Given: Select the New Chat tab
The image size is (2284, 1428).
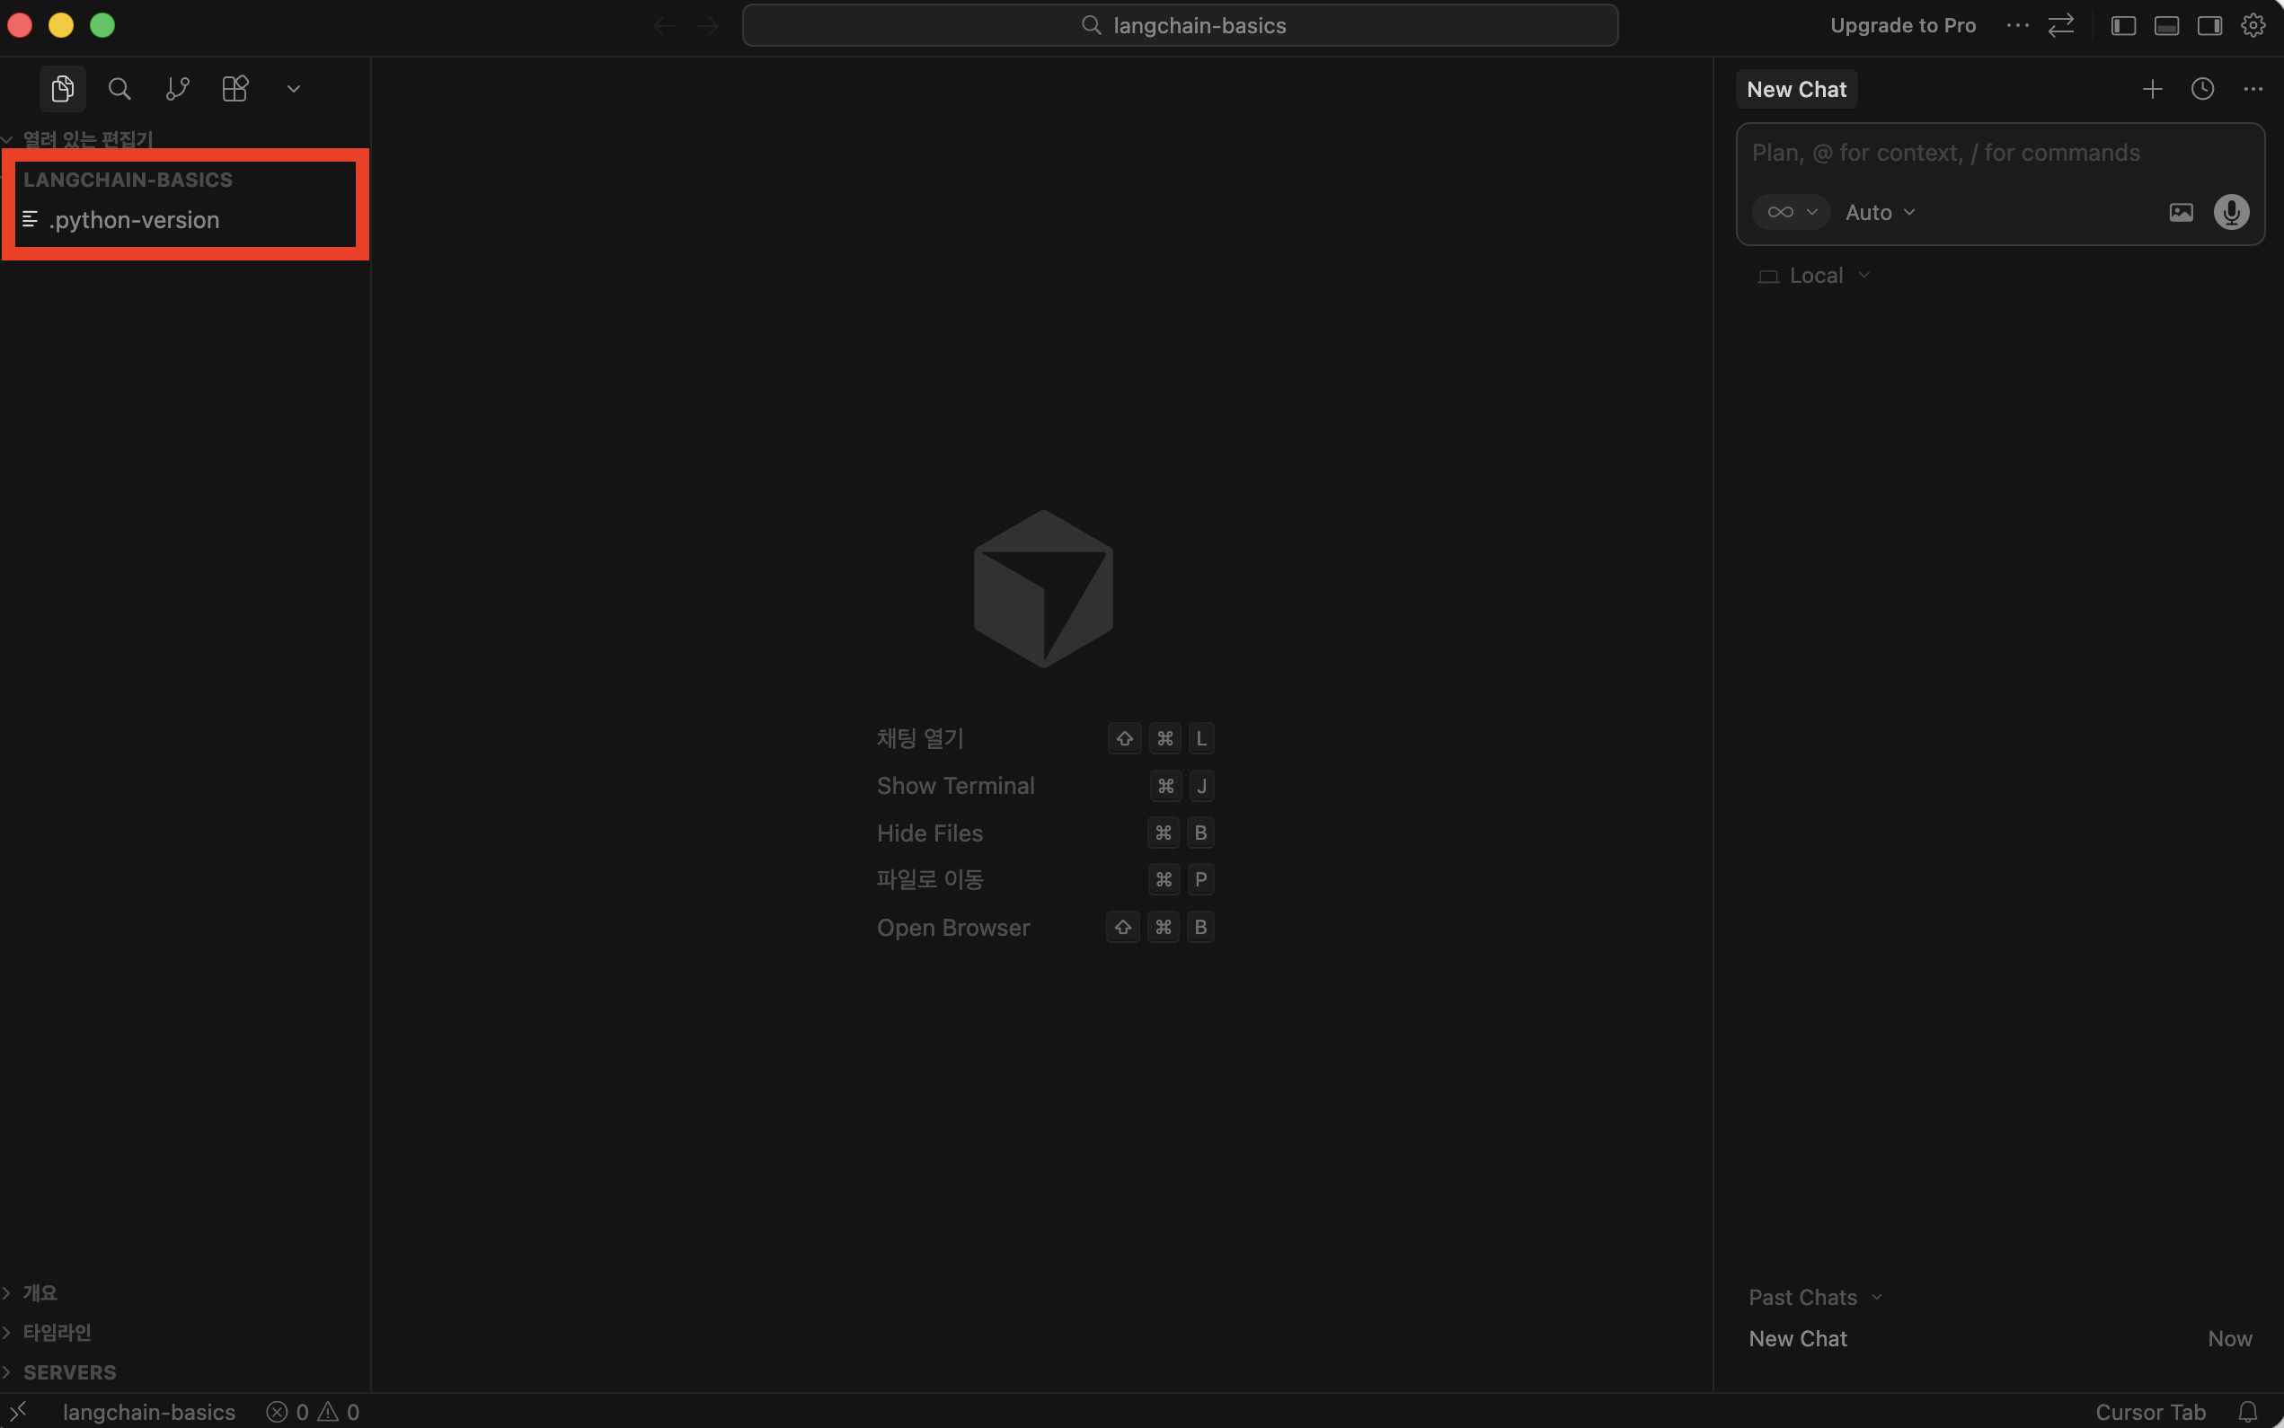Looking at the screenshot, I should [1795, 90].
